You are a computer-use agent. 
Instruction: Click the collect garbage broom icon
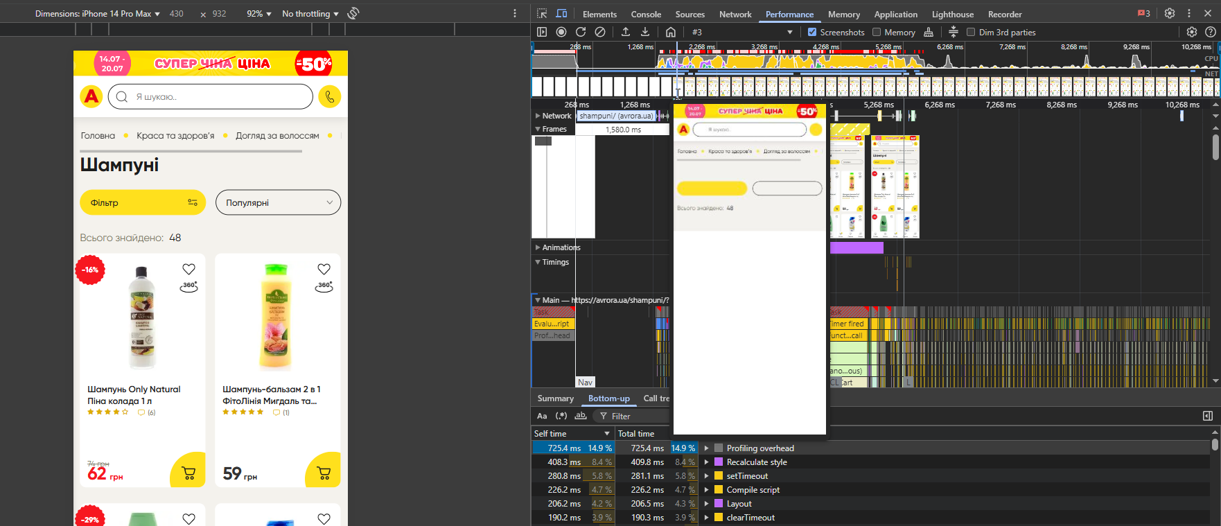pyautogui.click(x=929, y=32)
